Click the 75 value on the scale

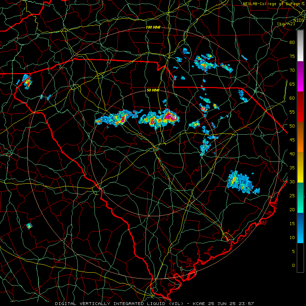tap(292, 56)
